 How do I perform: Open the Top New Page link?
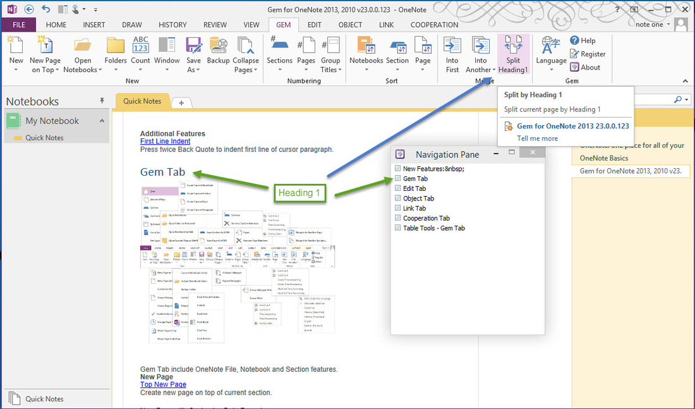click(x=162, y=384)
